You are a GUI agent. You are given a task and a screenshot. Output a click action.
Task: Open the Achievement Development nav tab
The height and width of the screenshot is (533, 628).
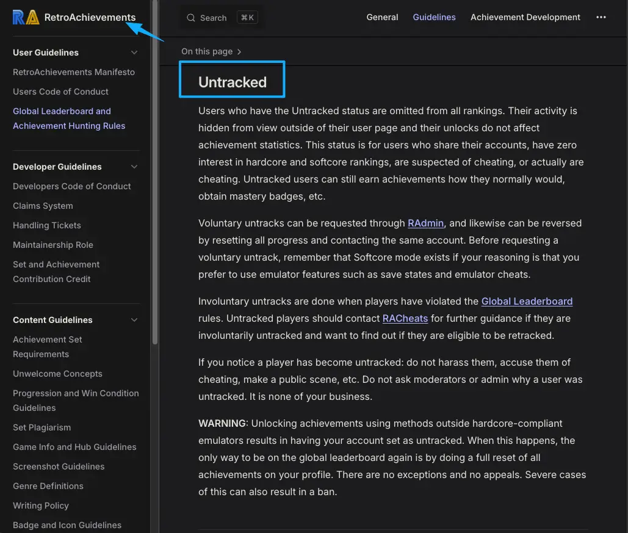coord(525,17)
